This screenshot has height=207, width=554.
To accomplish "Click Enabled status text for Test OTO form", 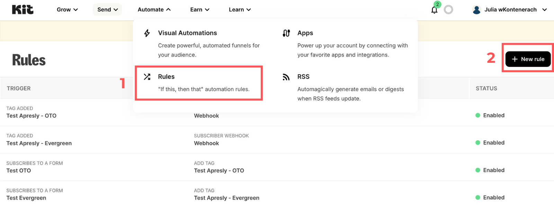I will [494, 170].
